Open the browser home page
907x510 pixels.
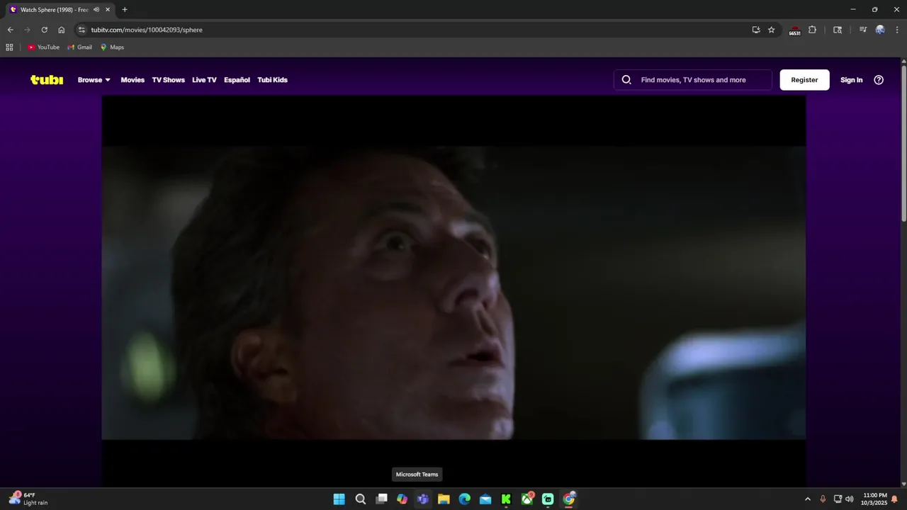click(61, 30)
